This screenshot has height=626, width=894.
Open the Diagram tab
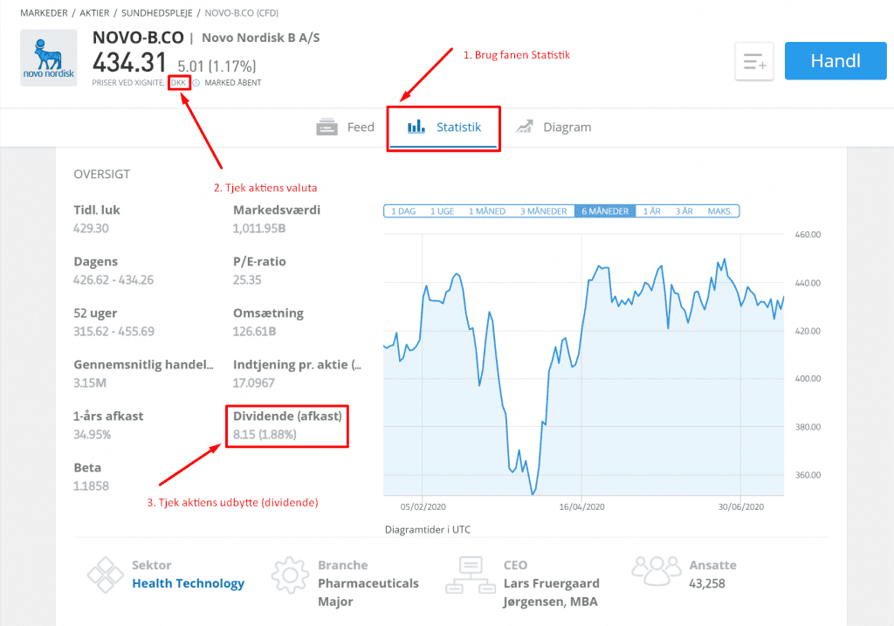[x=554, y=127]
